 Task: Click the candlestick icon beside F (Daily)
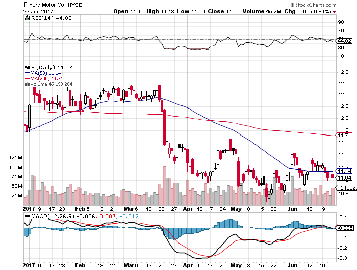27,67
